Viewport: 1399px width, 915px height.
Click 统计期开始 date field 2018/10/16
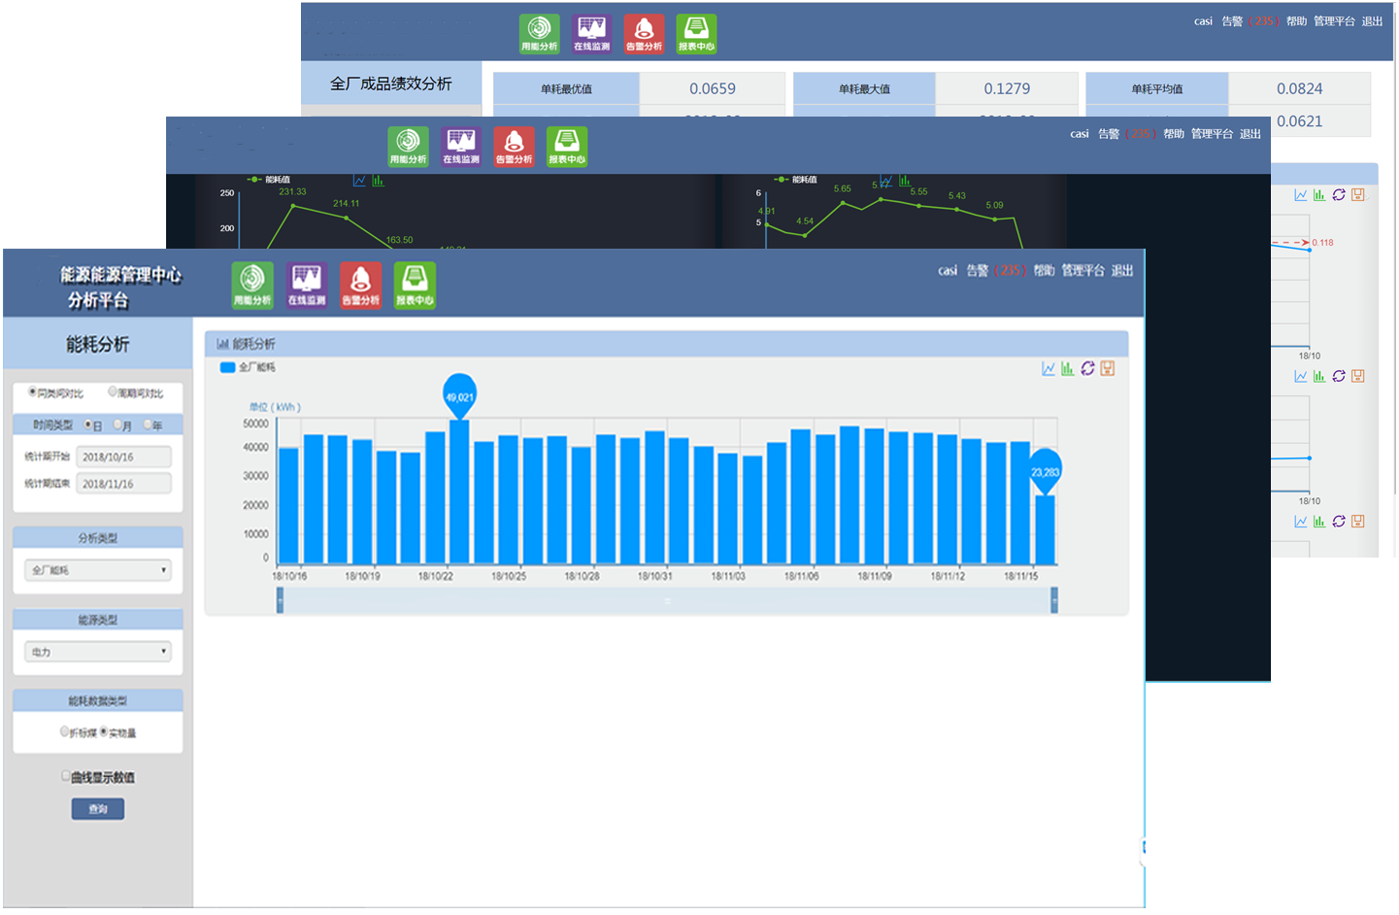[124, 457]
